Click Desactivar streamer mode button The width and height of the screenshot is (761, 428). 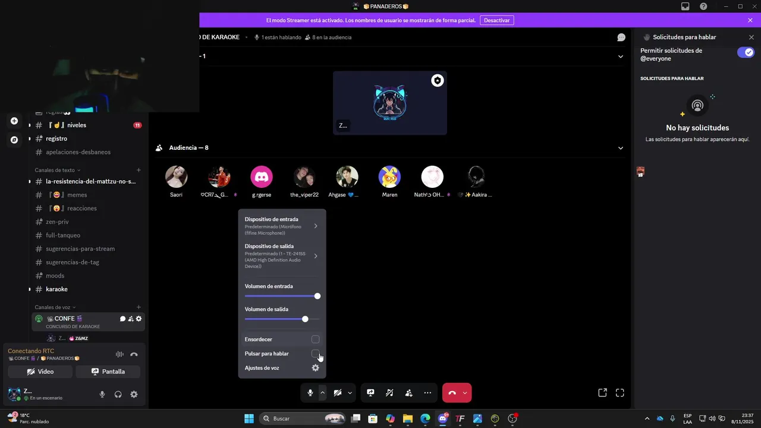[x=496, y=20]
